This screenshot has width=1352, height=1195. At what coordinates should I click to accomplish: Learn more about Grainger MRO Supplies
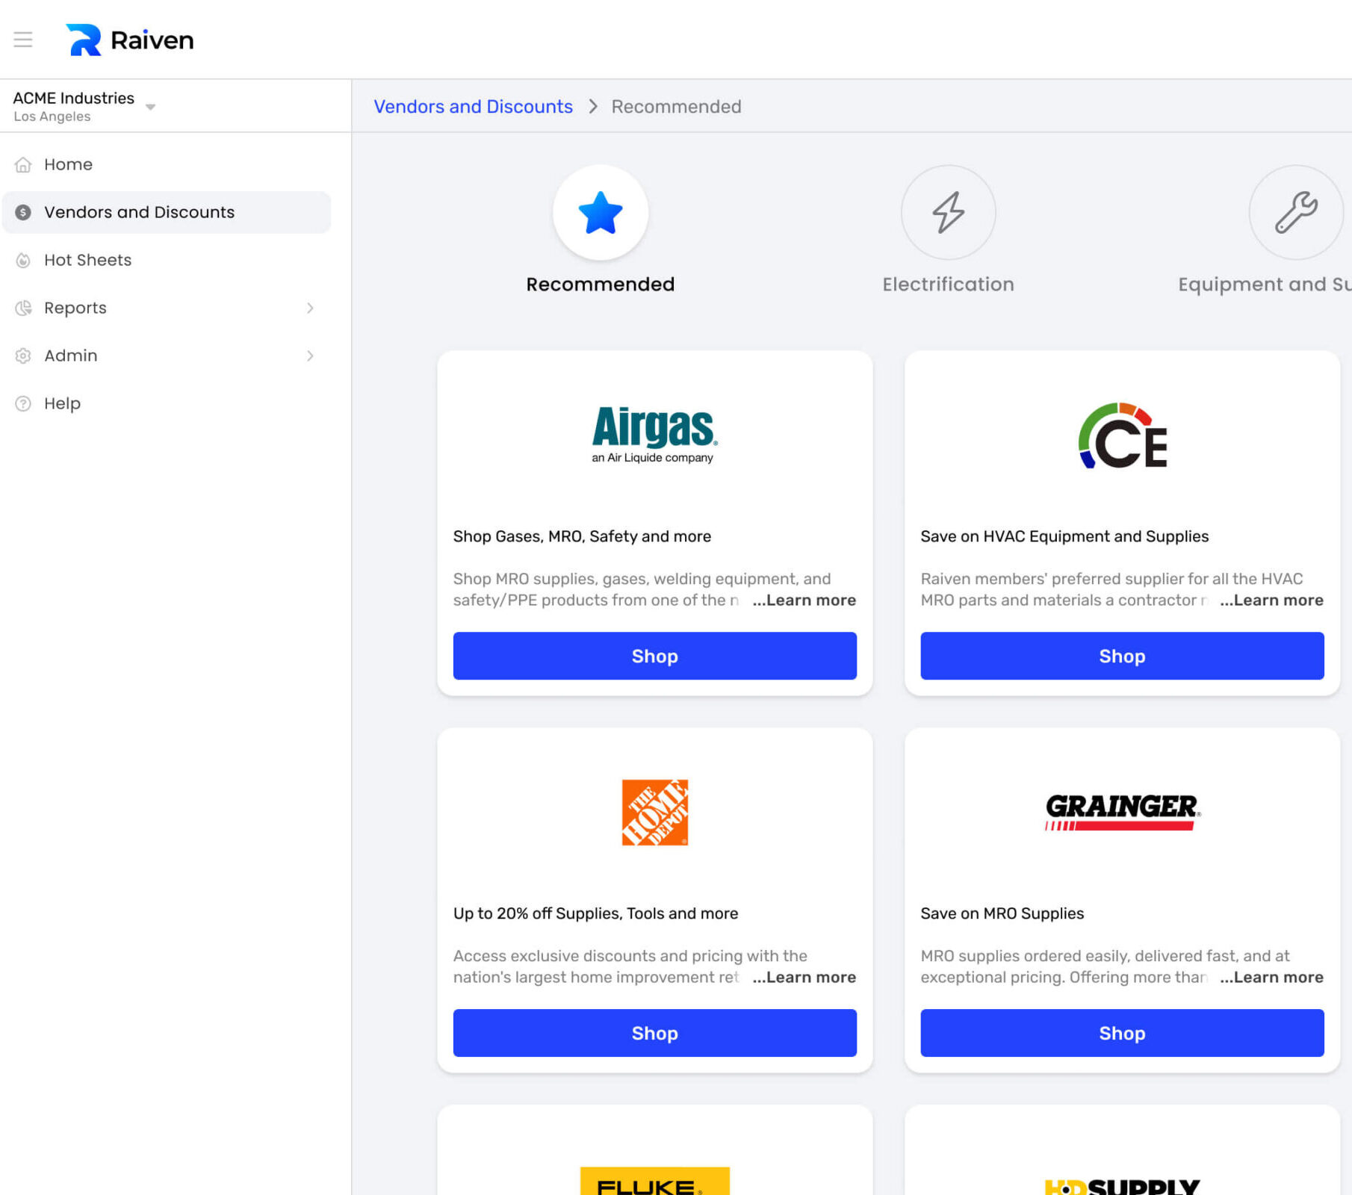tap(1272, 978)
